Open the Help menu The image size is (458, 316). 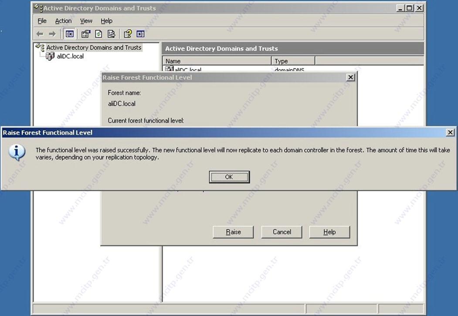[x=107, y=21]
